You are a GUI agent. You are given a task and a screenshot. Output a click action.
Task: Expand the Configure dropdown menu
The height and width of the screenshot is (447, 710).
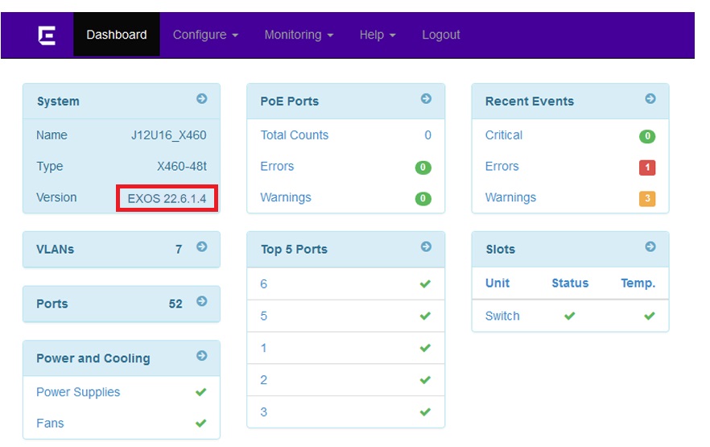click(x=205, y=35)
